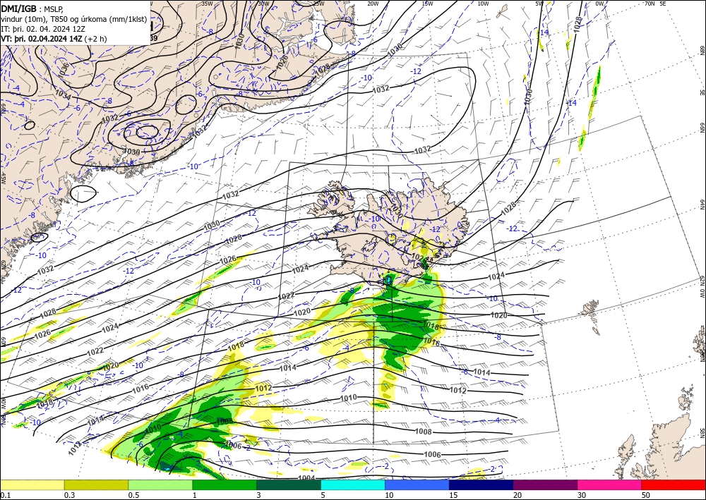Image resolution: width=706 pixels, height=500 pixels.
Task: Click the '0.1' legend value
Action: point(4,494)
